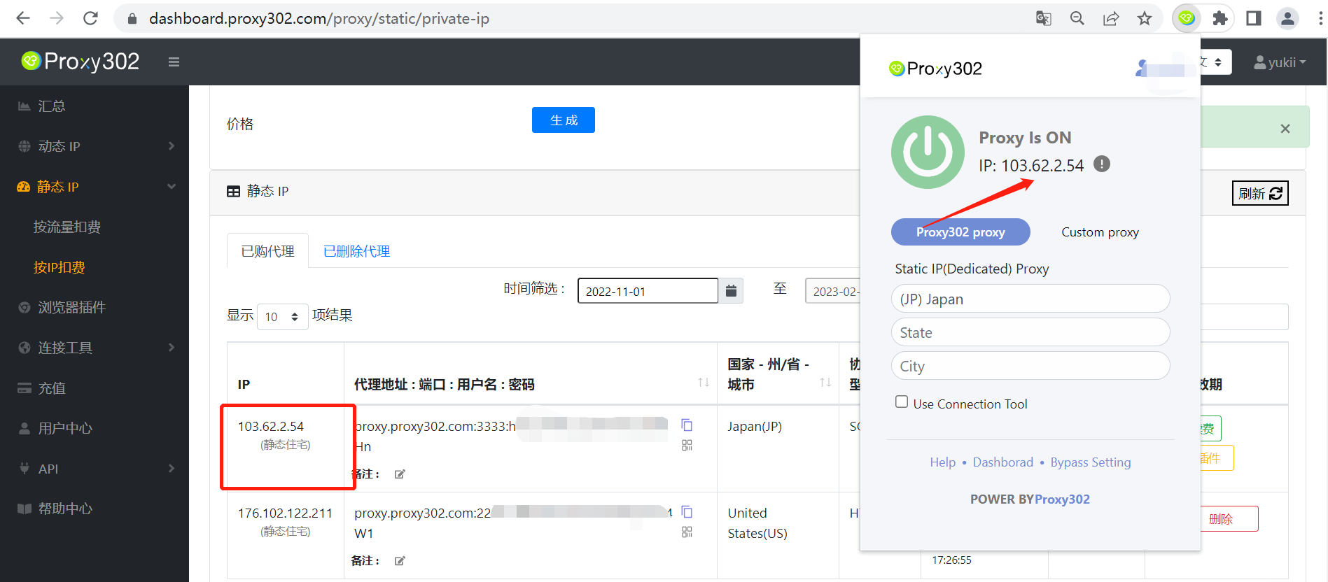Expand 动态 IP sidebar menu
The width and height of the screenshot is (1328, 582).
click(x=95, y=146)
